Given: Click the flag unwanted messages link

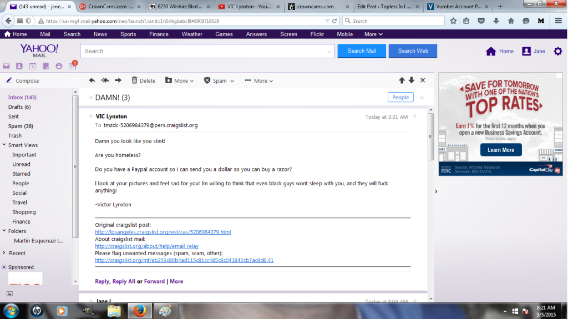Looking at the screenshot, I should (x=184, y=260).
